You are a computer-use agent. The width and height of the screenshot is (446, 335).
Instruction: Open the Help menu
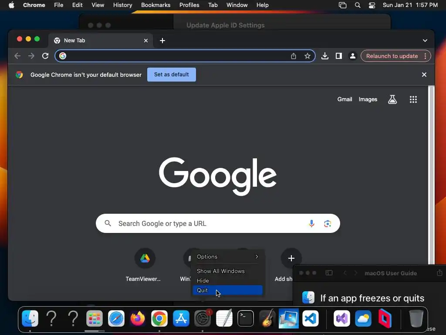click(x=262, y=5)
